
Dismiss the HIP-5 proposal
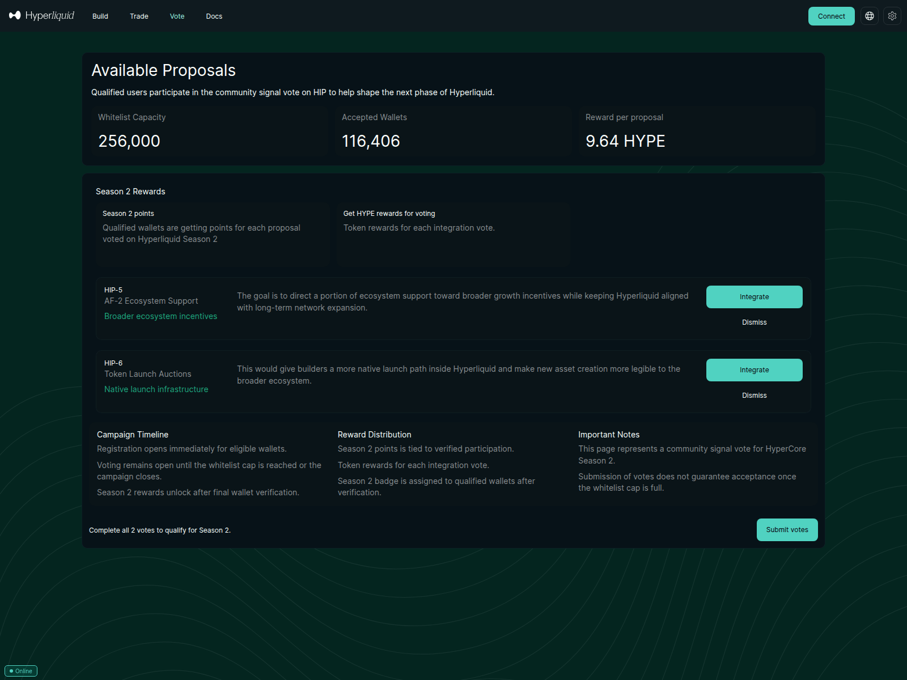755,322
